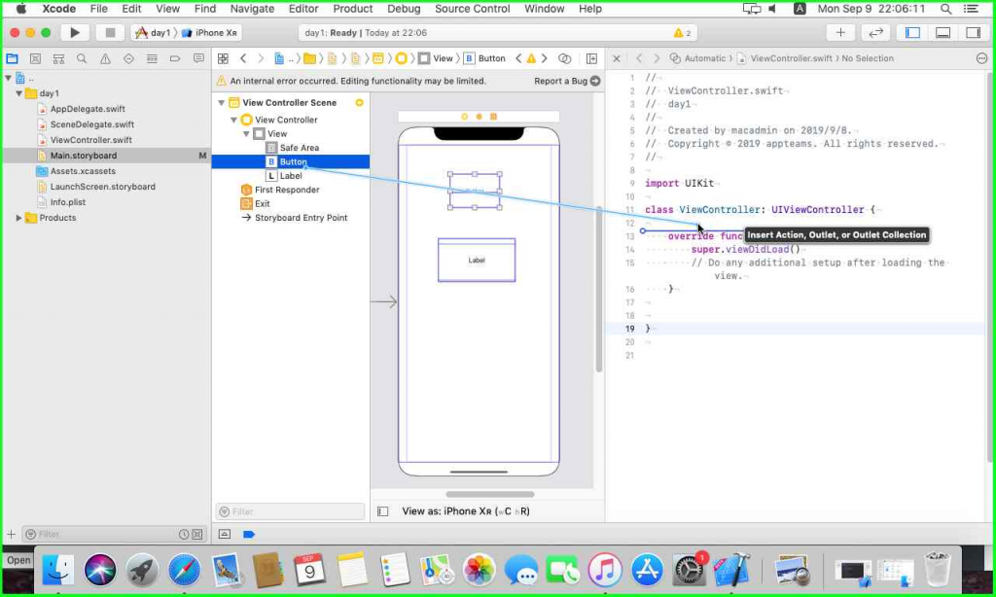Click the canvas vertical scrollbar

point(599,289)
